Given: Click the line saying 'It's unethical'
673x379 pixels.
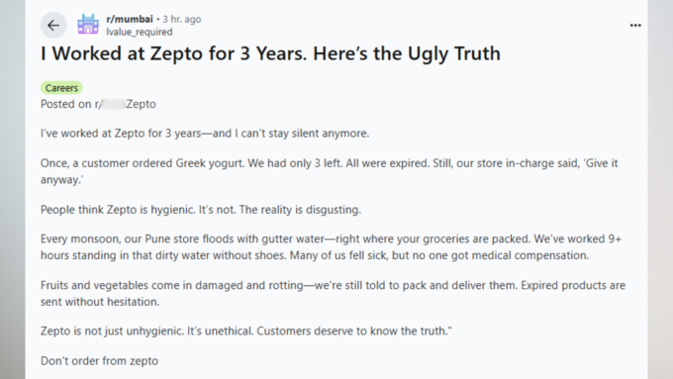Looking at the screenshot, I should [245, 331].
